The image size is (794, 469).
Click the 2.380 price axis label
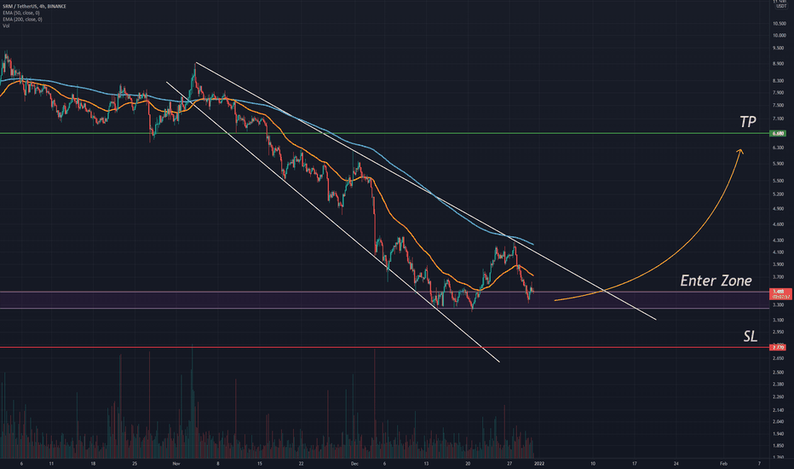780,385
